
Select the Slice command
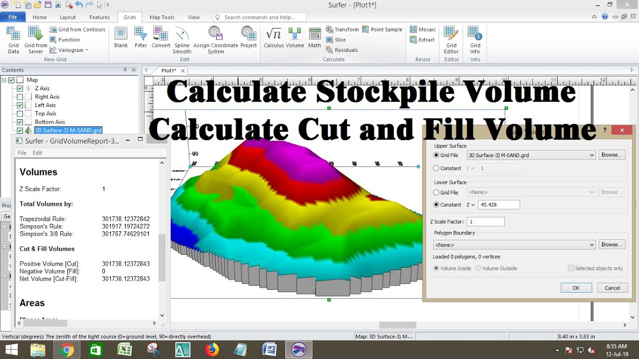pos(336,40)
